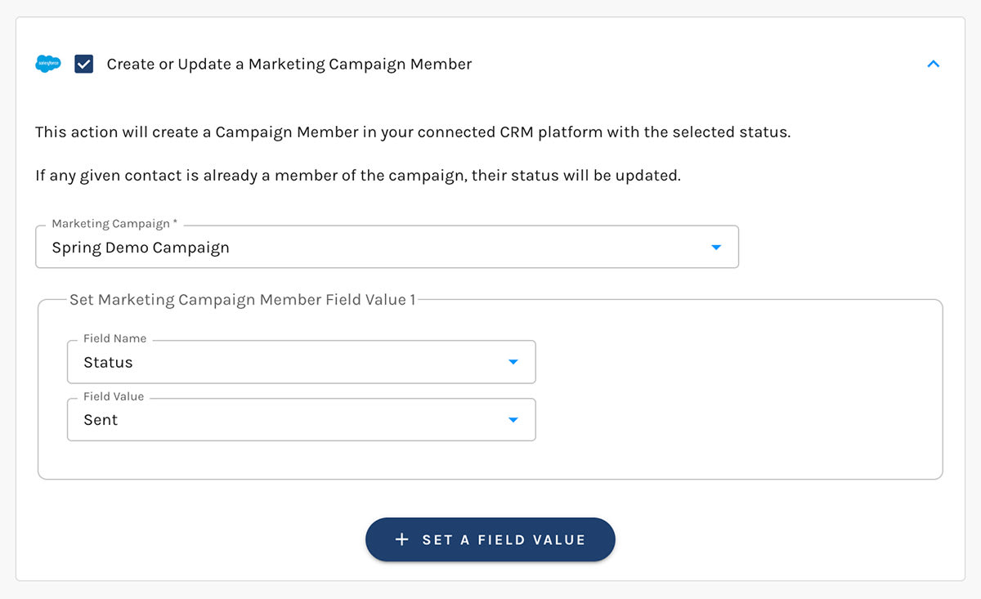Open the Field Name dropdown showing Status

[x=301, y=362]
